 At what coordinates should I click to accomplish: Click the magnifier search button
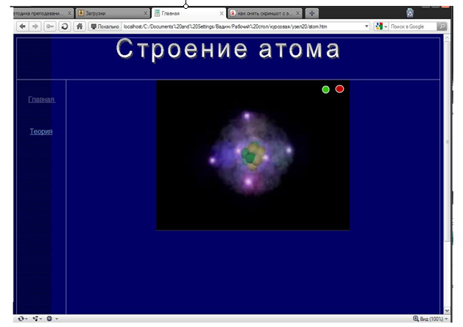point(442,27)
